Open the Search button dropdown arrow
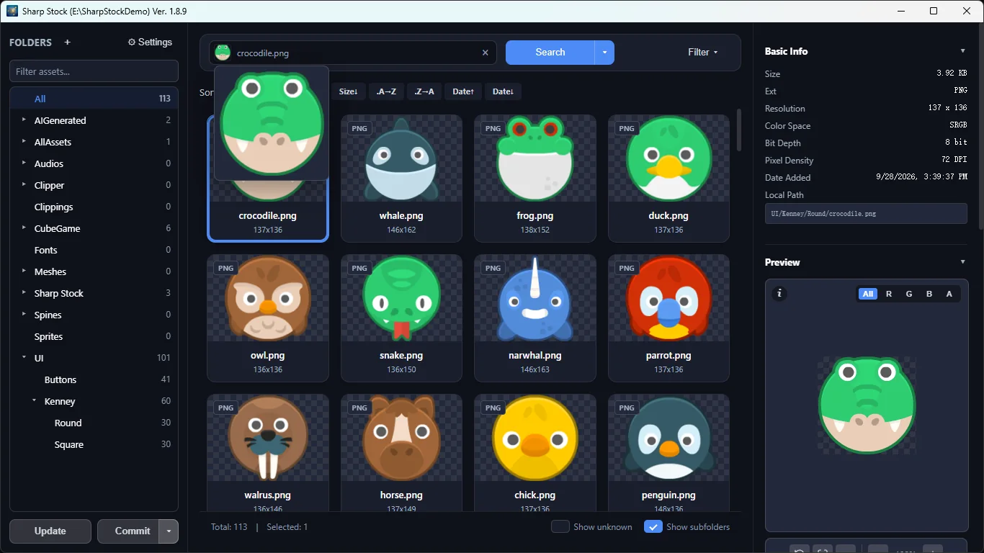The width and height of the screenshot is (984, 553). click(x=604, y=53)
